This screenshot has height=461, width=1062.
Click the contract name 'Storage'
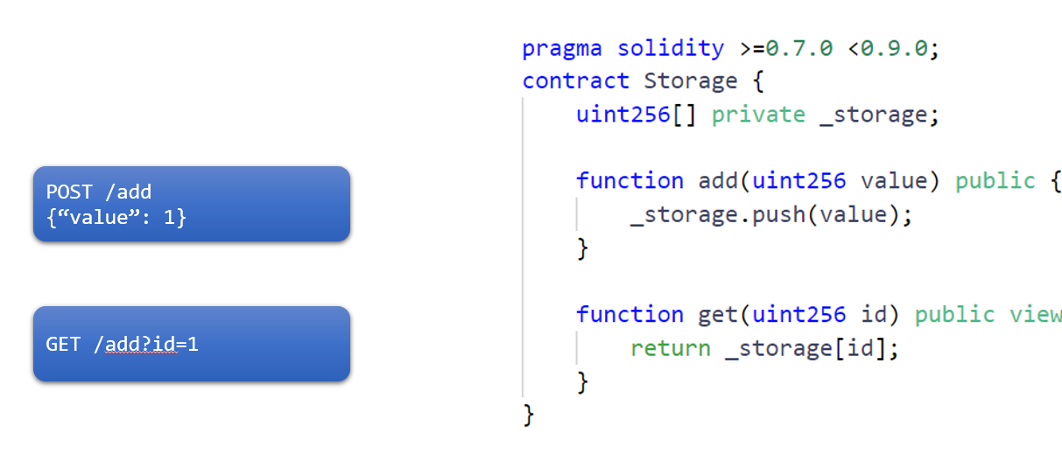click(691, 81)
